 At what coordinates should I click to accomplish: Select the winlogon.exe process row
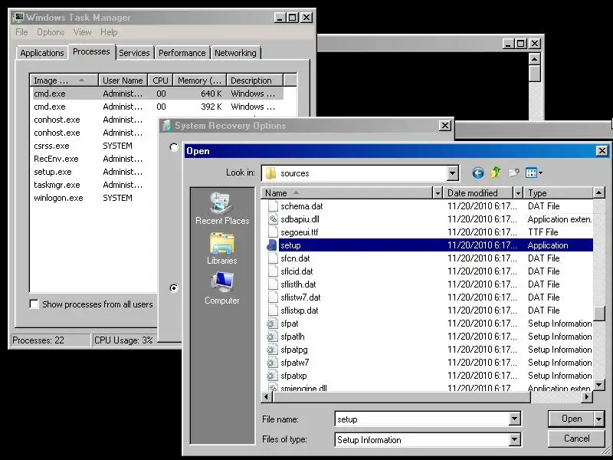(x=94, y=198)
